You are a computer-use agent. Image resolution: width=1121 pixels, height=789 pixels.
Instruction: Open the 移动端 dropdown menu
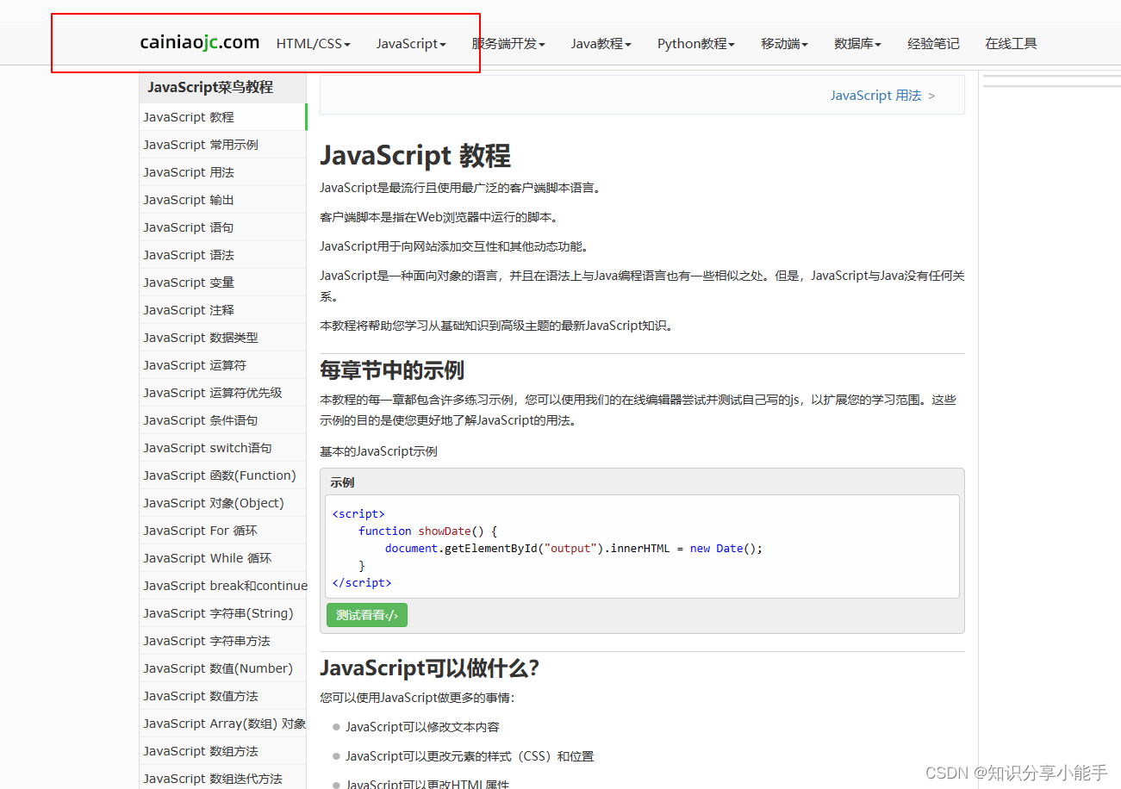coord(783,43)
